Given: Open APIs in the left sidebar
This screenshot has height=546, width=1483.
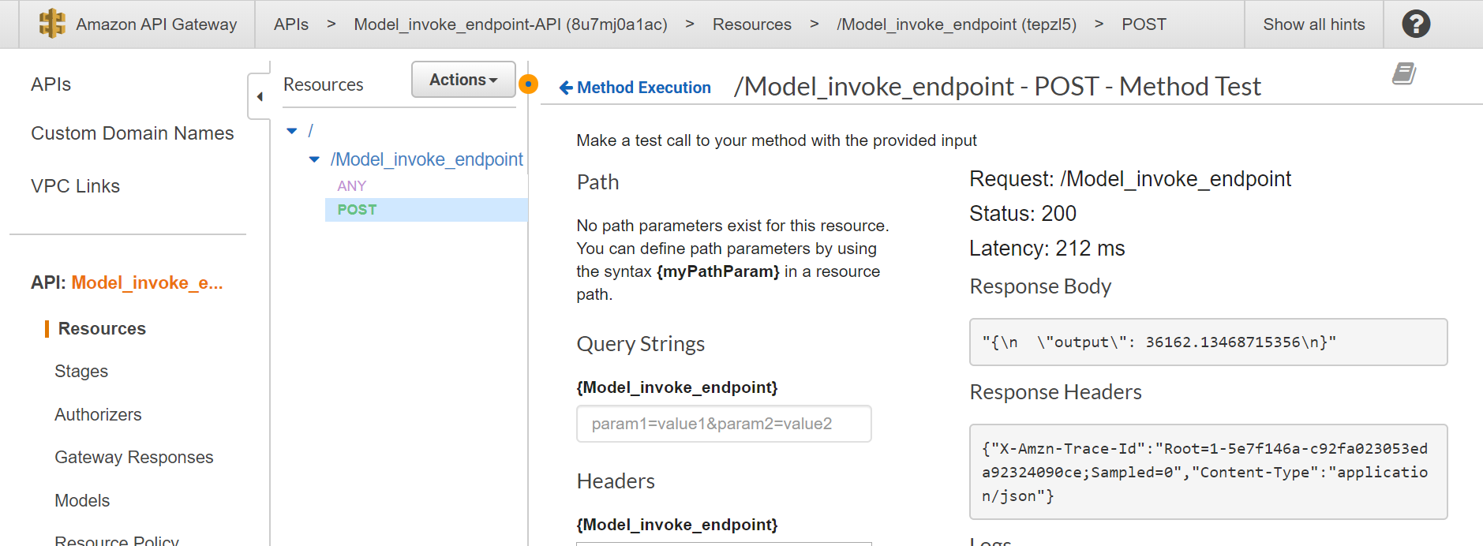Looking at the screenshot, I should pos(51,84).
